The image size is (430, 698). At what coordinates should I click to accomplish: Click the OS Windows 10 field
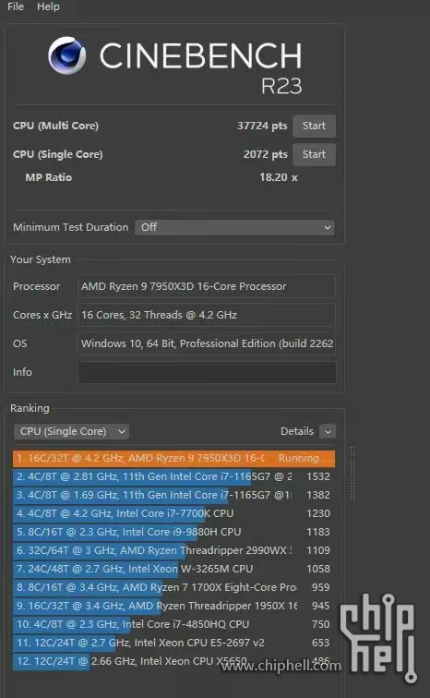click(x=207, y=343)
